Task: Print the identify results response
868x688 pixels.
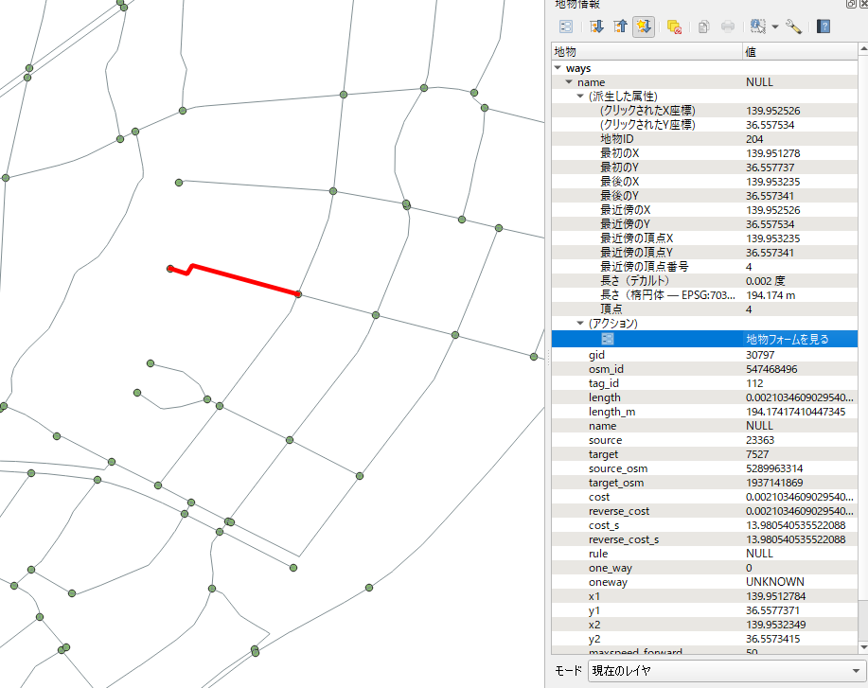Action: [728, 27]
